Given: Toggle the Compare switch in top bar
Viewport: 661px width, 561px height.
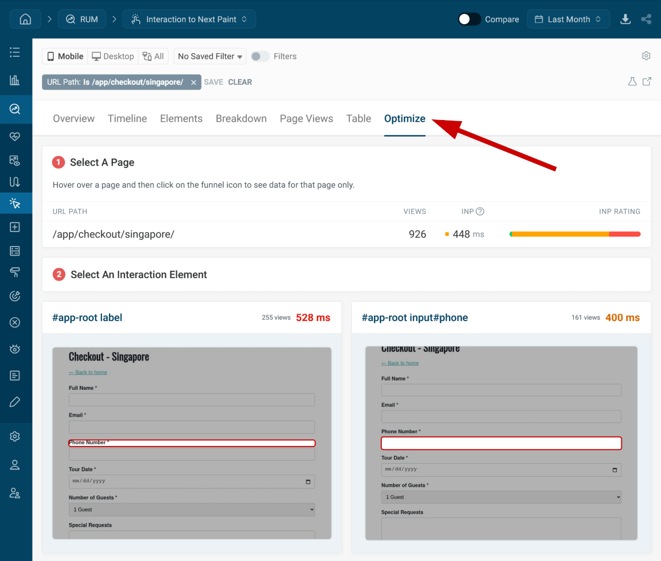Looking at the screenshot, I should (469, 19).
